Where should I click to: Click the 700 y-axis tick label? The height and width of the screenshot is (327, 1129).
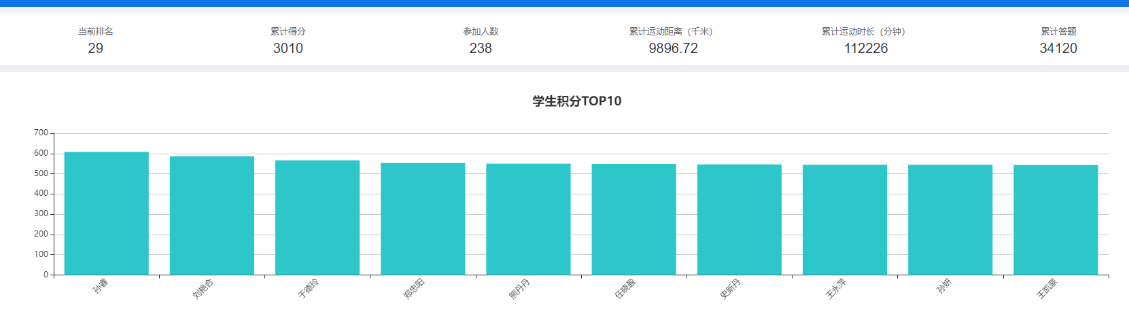click(41, 133)
